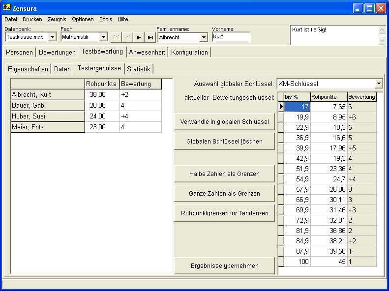Open the Datenbank dropdown Testklasse.mdb
The width and height of the screenshot is (389, 291).
tap(52, 37)
